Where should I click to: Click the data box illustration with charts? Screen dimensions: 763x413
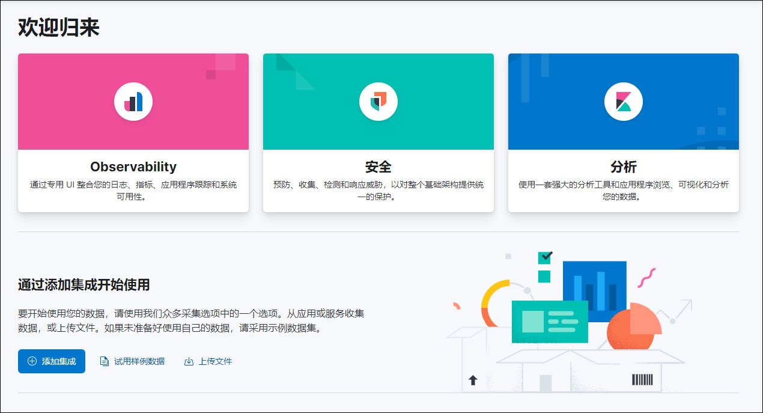pos(570,322)
